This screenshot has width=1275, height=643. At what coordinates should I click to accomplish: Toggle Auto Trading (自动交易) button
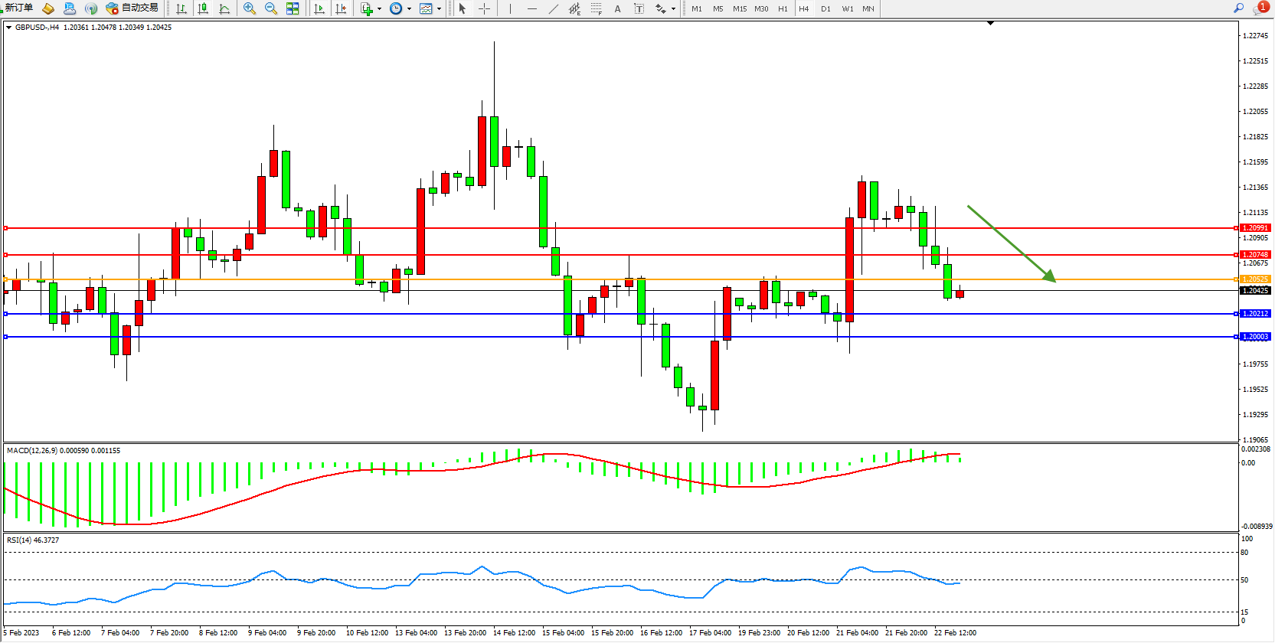click(132, 8)
